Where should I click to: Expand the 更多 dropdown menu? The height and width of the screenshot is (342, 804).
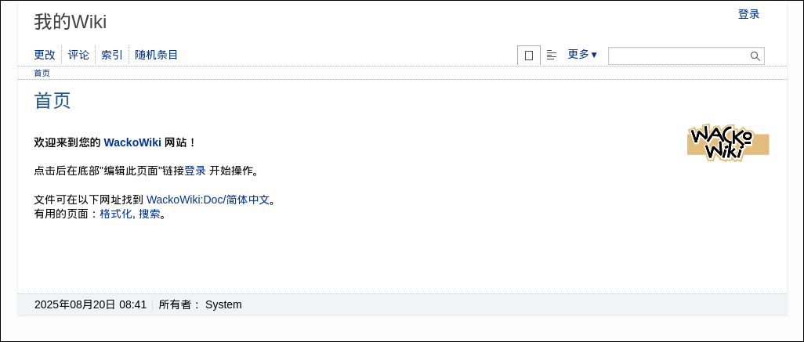(582, 54)
